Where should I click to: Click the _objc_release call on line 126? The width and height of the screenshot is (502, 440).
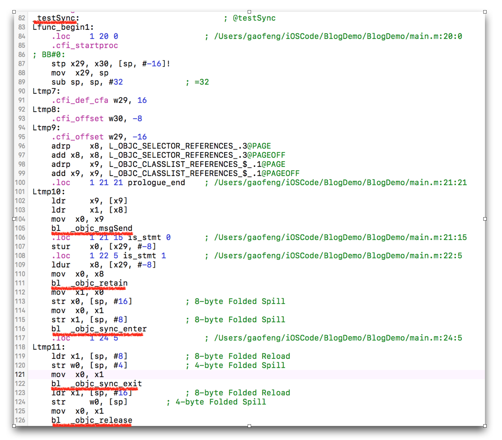click(x=101, y=420)
